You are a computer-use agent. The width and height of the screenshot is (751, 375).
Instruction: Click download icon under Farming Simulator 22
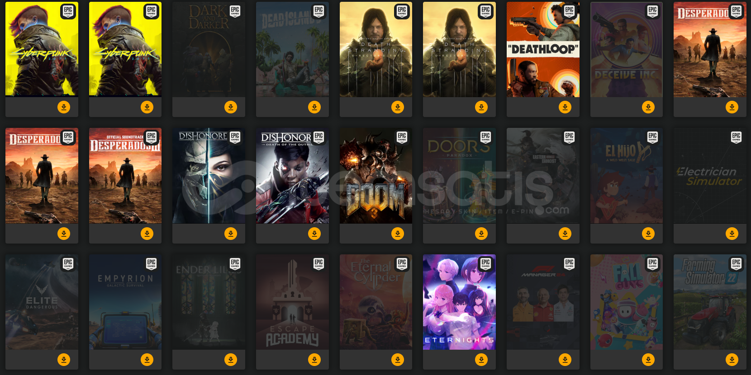click(732, 360)
